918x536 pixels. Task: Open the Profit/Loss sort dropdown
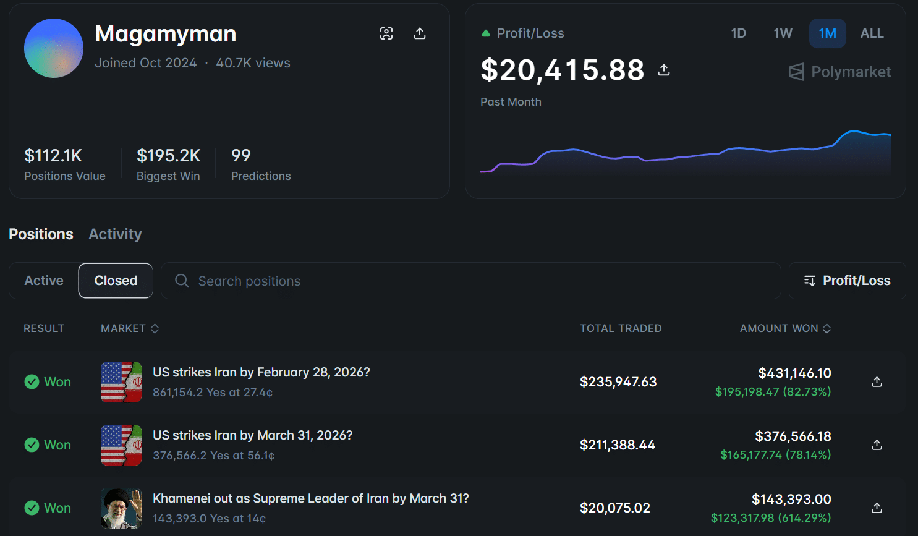(x=847, y=281)
